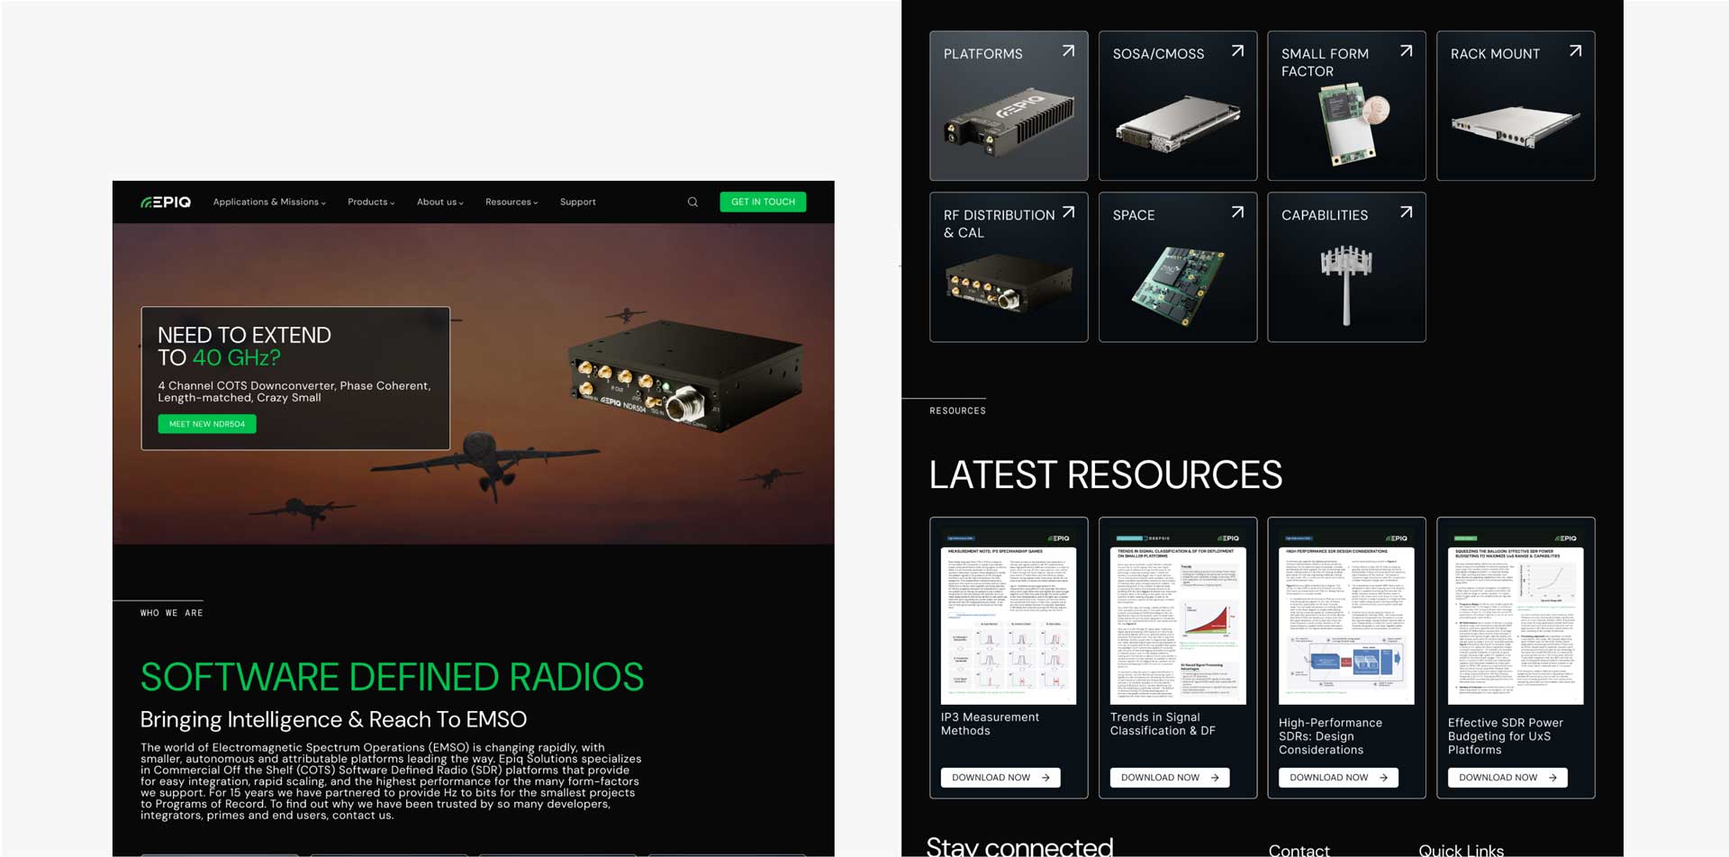The width and height of the screenshot is (1729, 857).
Task: Click the High-Performance SDRs document thumbnail
Action: (1346, 617)
